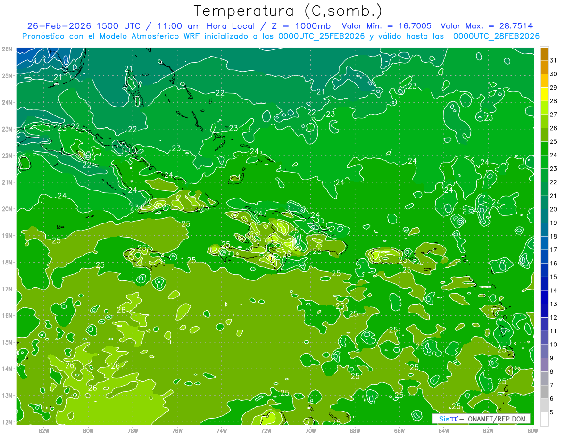Click the 76W longitude axis label
This screenshot has width=566, height=437.
tap(177, 430)
